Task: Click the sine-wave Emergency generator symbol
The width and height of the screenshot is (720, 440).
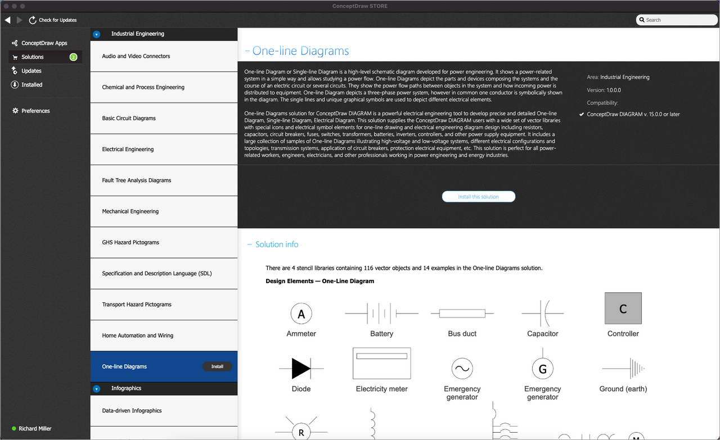Action: (462, 369)
